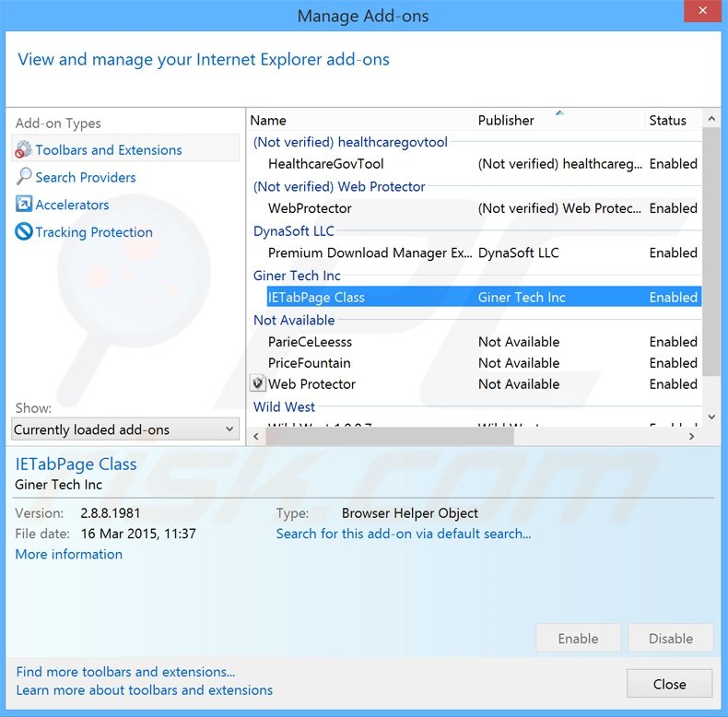Click Not Available publisher of PriceFountain
Image resolution: width=728 pixels, height=717 pixels.
[519, 363]
